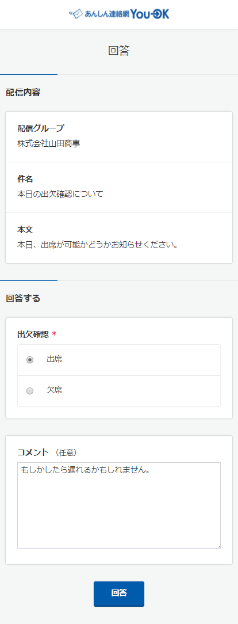Viewport: 238px width, 624px height.
Task: Click the 回答 page heading
Action: click(119, 51)
